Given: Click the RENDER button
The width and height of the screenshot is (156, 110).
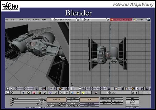Looking at the screenshot, I should pyautogui.click(x=56, y=100).
